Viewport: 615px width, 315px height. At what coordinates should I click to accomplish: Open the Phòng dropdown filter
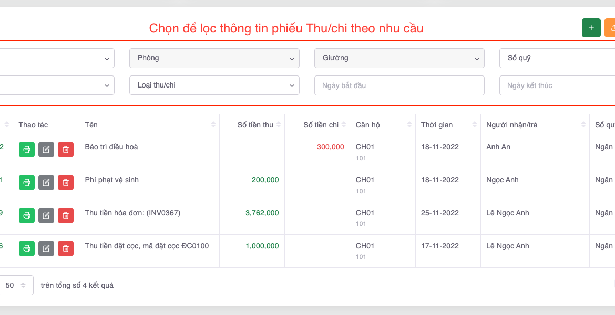[x=214, y=58]
